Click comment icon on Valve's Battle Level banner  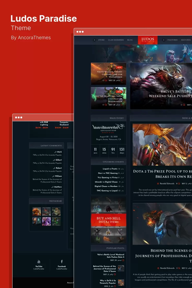pyautogui.click(x=184, y=105)
